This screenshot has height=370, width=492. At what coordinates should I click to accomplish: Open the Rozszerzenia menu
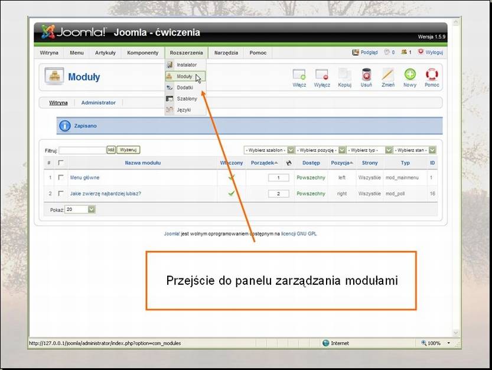tap(187, 53)
